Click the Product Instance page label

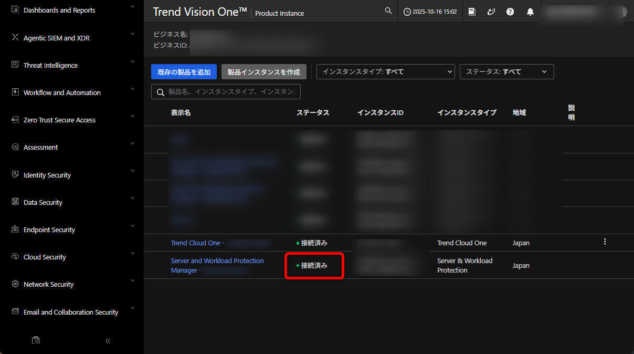point(280,13)
